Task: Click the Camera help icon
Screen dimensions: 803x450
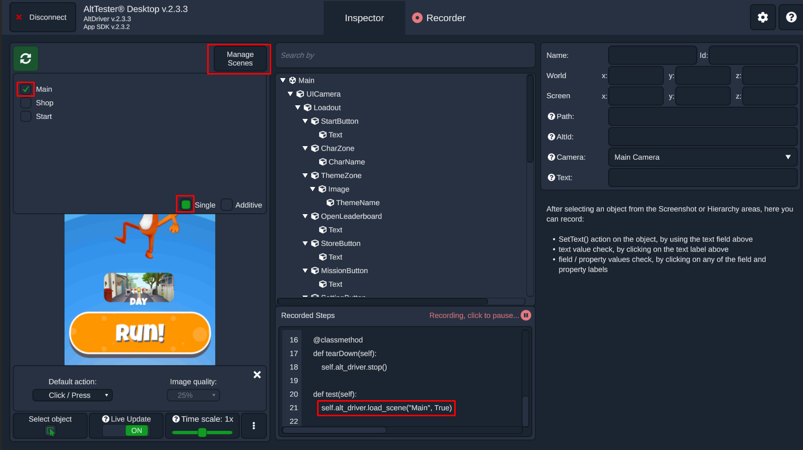Action: point(551,157)
